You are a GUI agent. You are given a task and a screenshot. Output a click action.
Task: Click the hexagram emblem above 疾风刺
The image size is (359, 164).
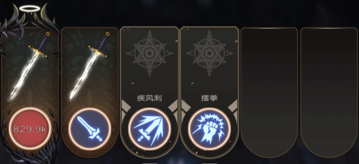(x=150, y=53)
